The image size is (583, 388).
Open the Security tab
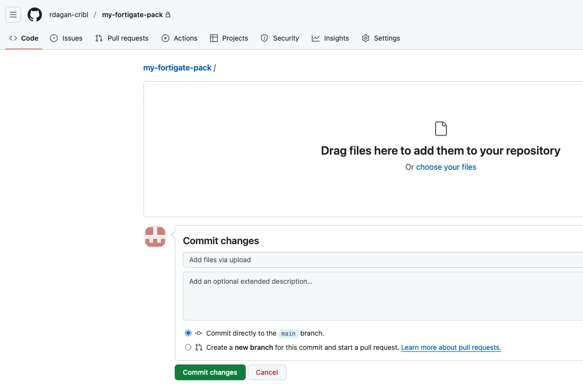pos(280,38)
